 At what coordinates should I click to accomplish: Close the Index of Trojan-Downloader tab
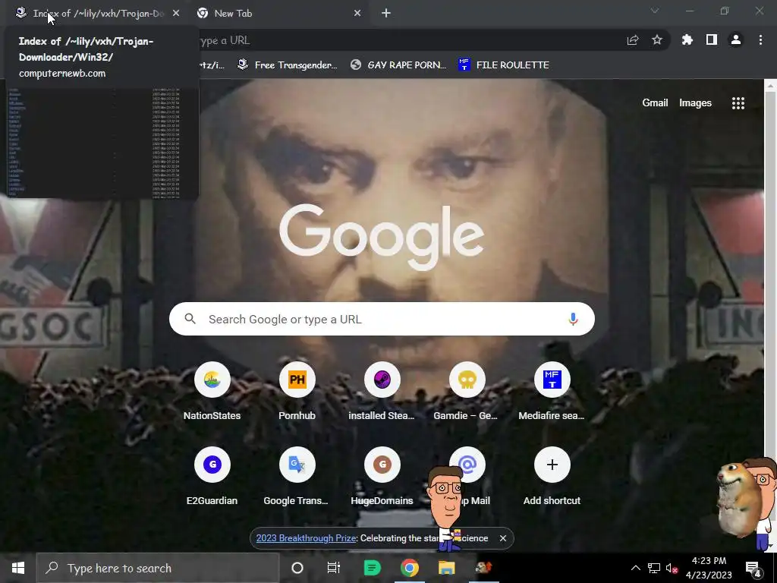[176, 14]
